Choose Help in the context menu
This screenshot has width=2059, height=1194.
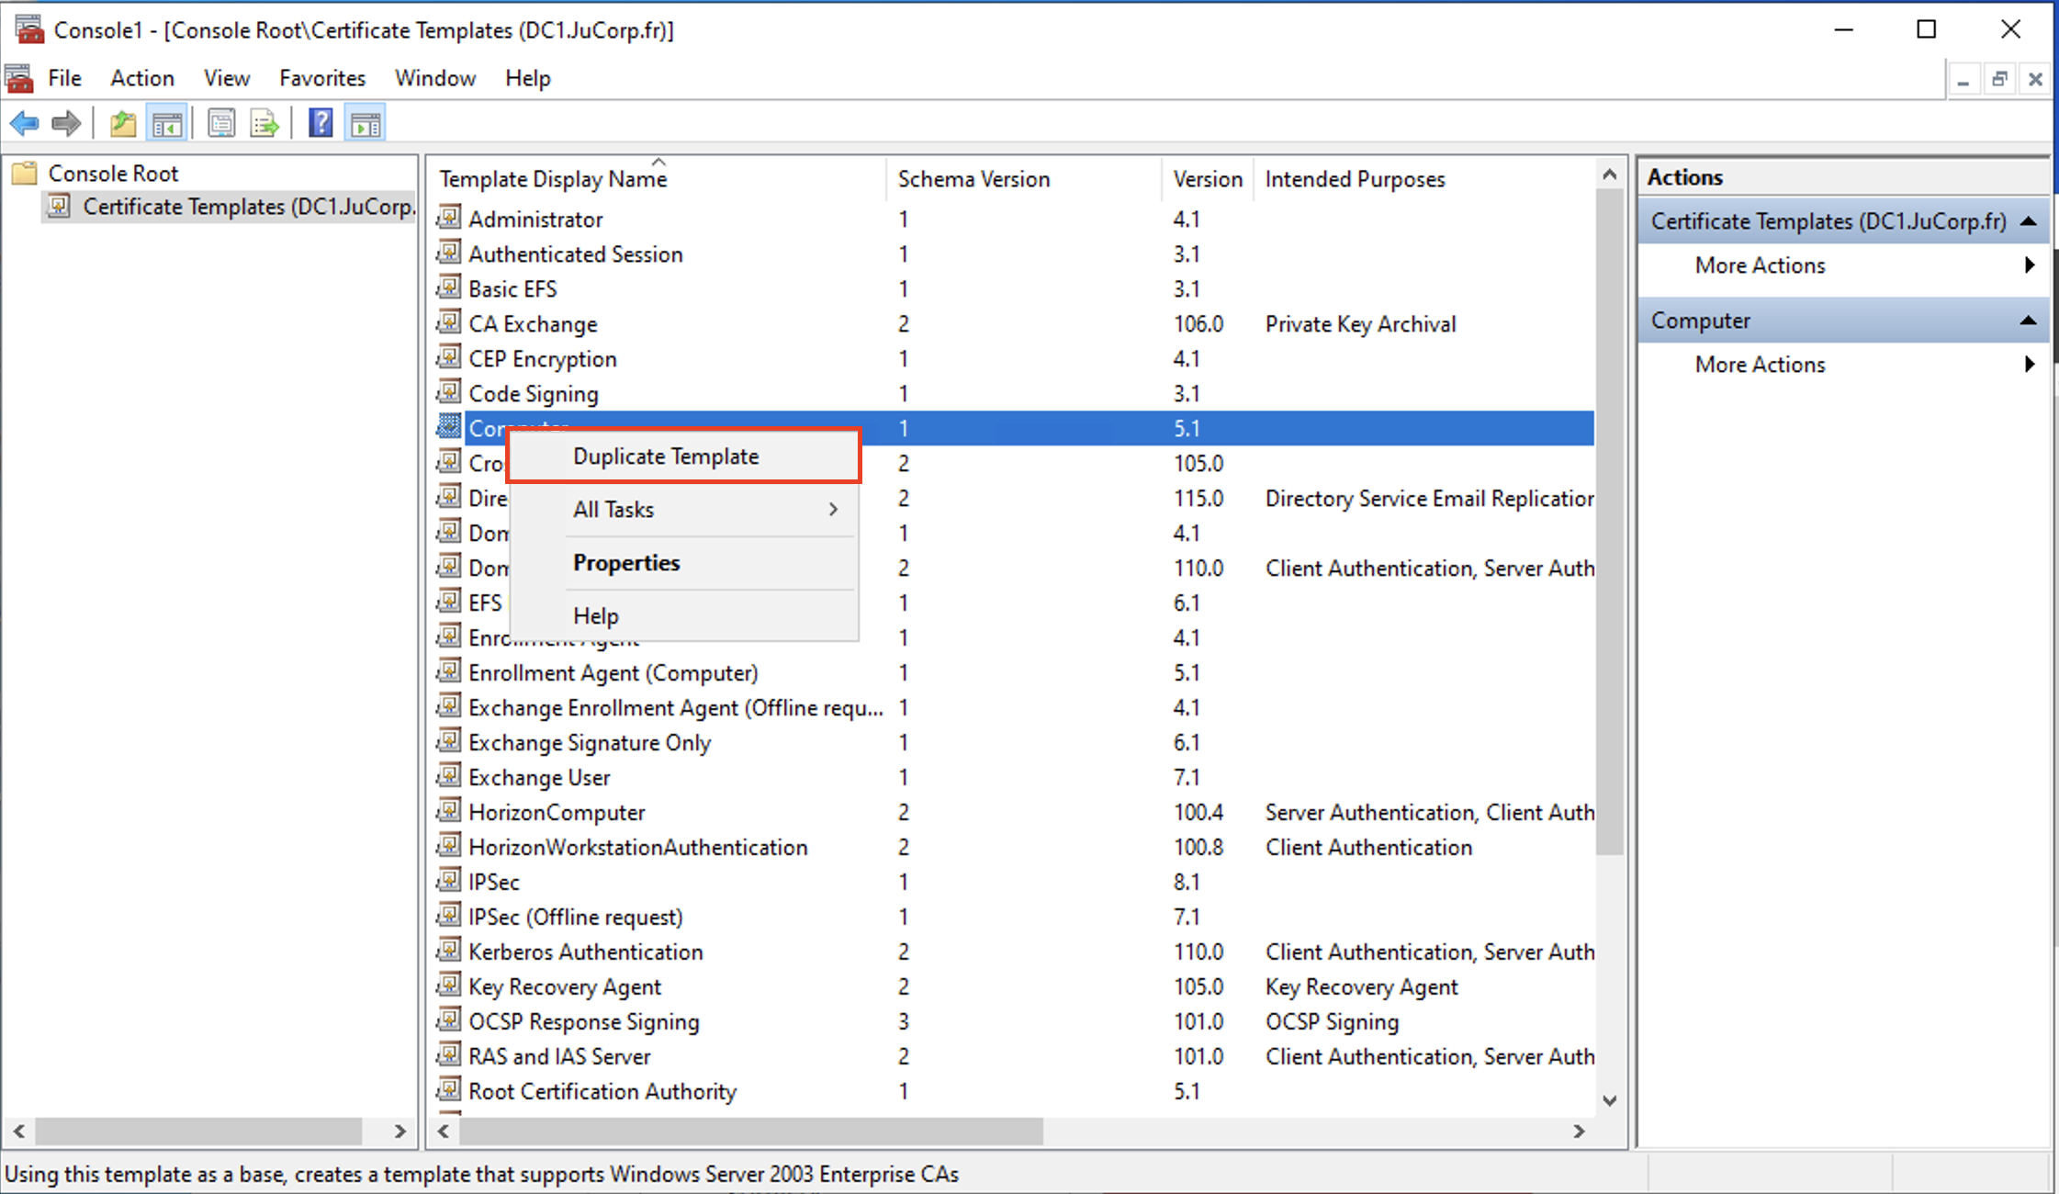pos(684,615)
